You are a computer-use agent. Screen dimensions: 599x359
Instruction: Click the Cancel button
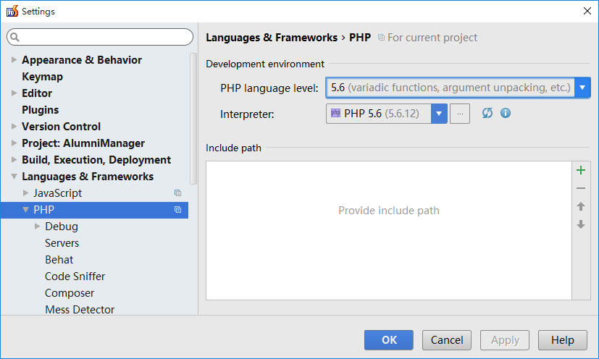pos(447,340)
